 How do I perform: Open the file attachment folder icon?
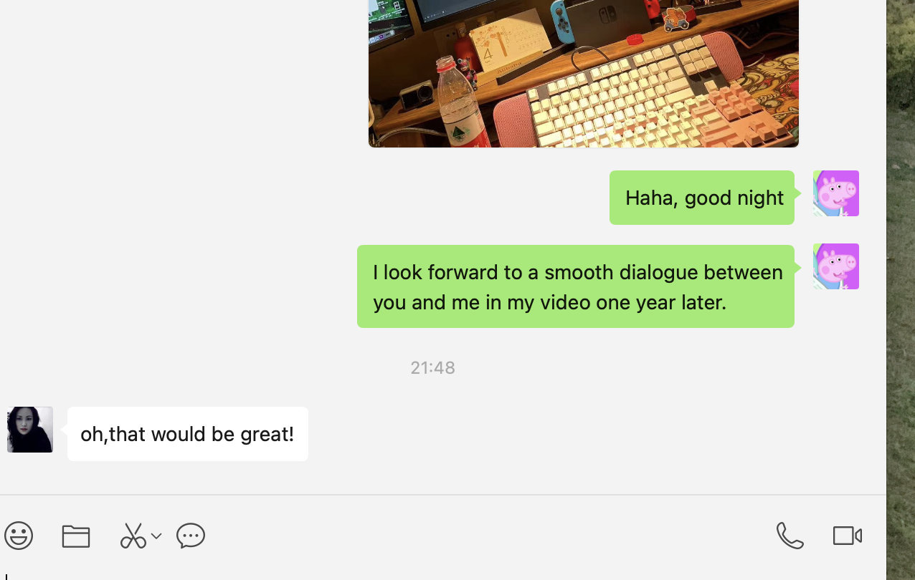pos(75,536)
